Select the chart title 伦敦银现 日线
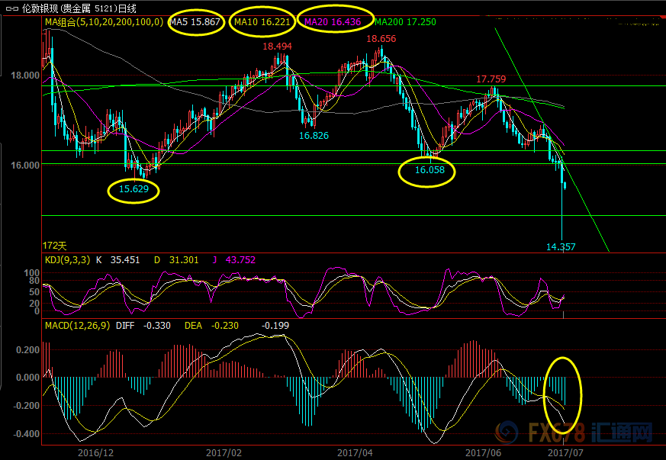Image resolution: width=666 pixels, height=460 pixels. tap(79, 8)
